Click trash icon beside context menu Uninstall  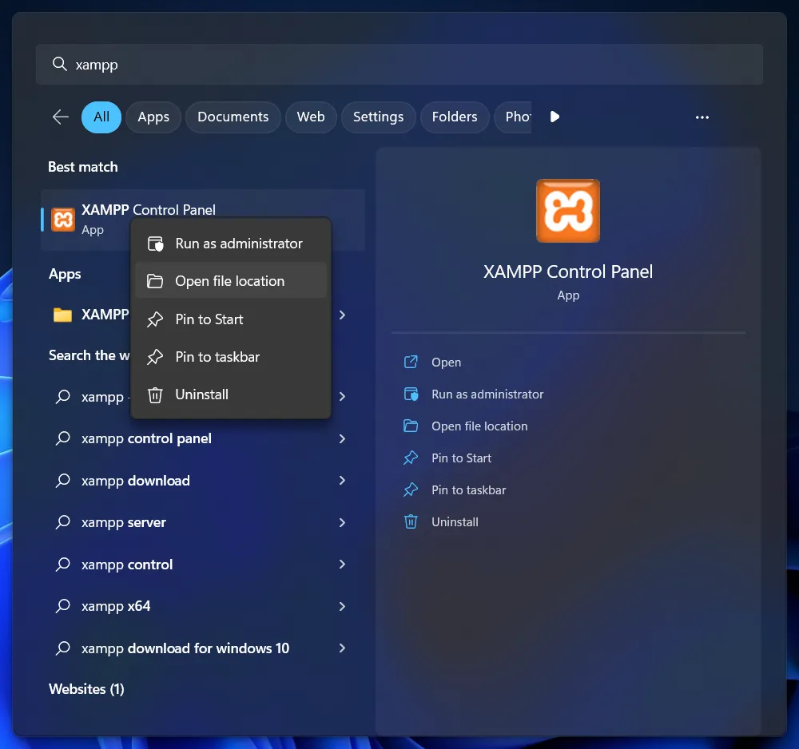tap(155, 394)
